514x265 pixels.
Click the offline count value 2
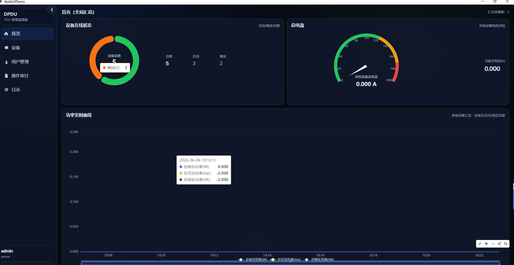tap(221, 63)
